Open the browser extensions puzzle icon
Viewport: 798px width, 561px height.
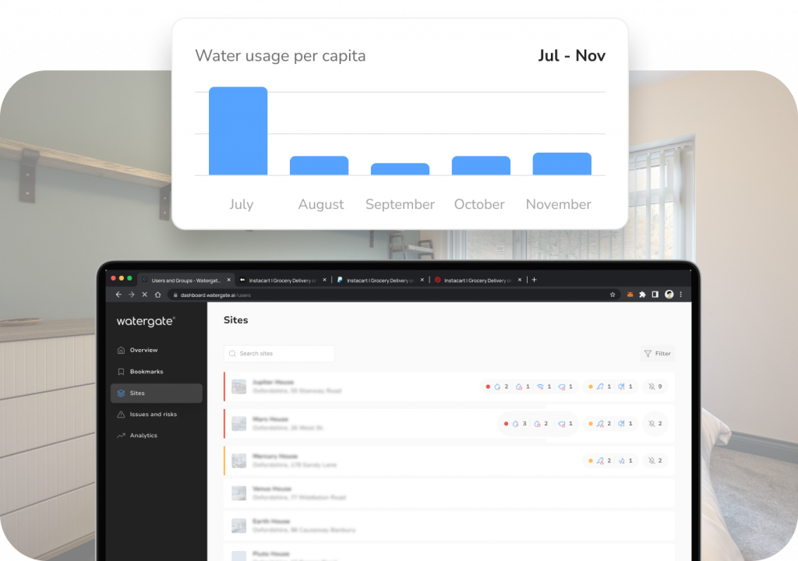(x=642, y=295)
